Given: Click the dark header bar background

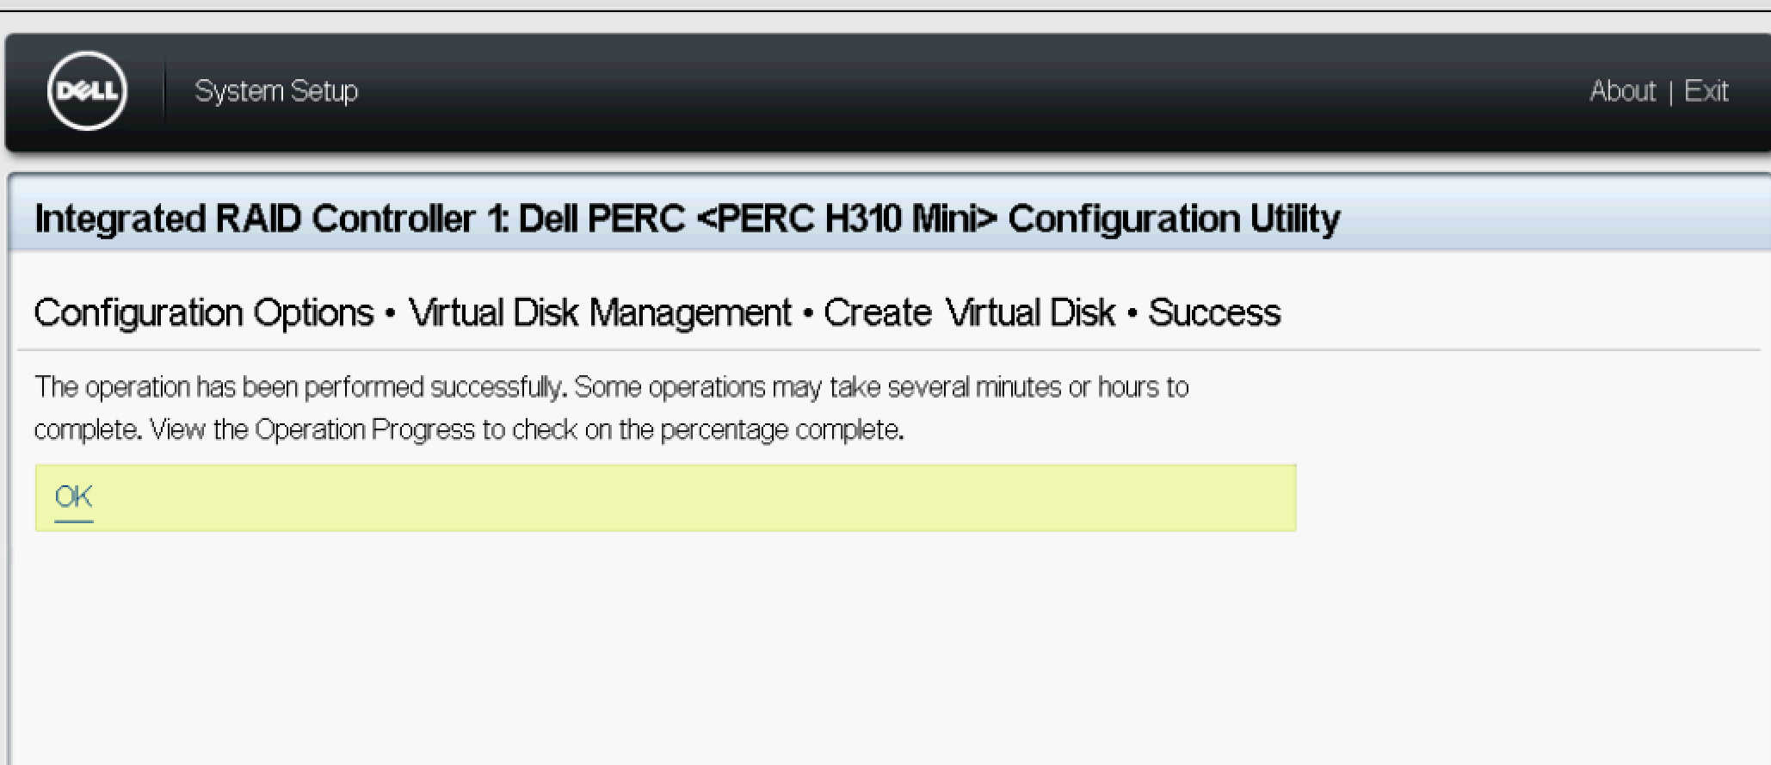Looking at the screenshot, I should pyautogui.click(x=947, y=91).
